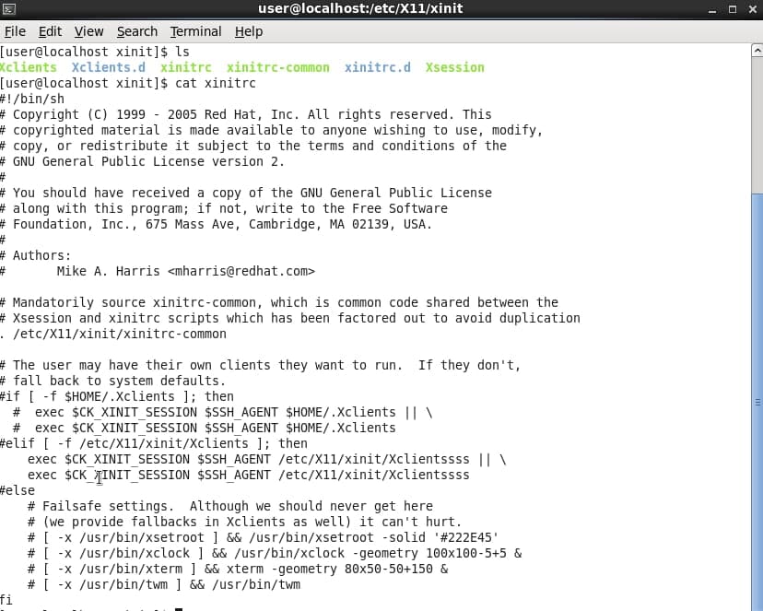Maximize the terminal window
Screen dimensions: 763x611
point(733,9)
